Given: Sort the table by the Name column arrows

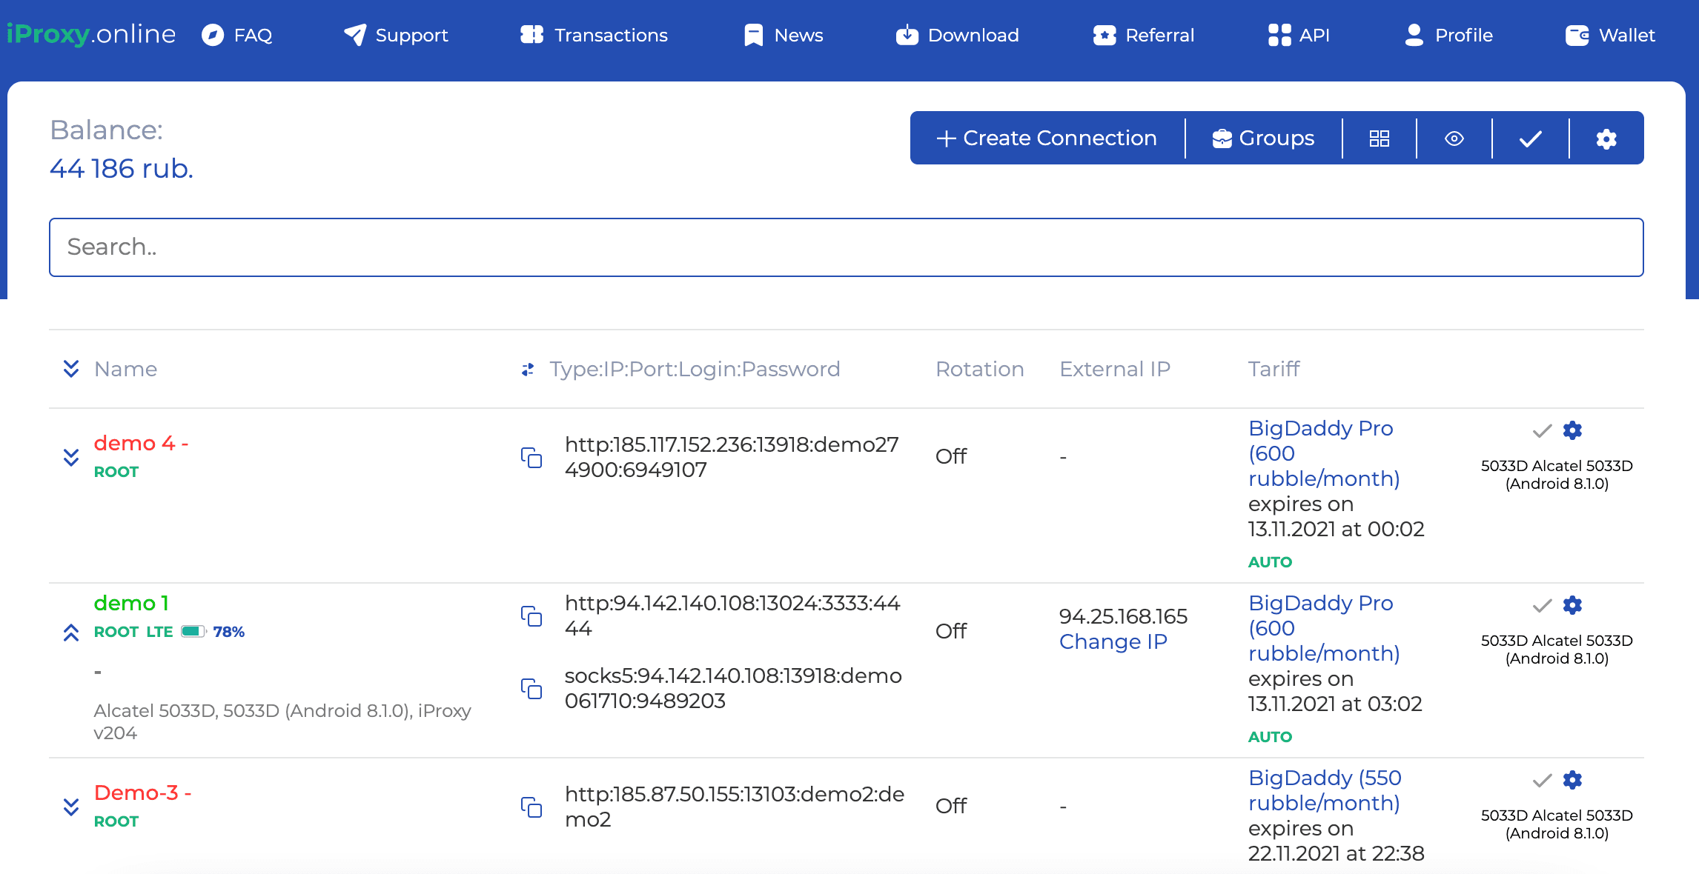Looking at the screenshot, I should (71, 369).
